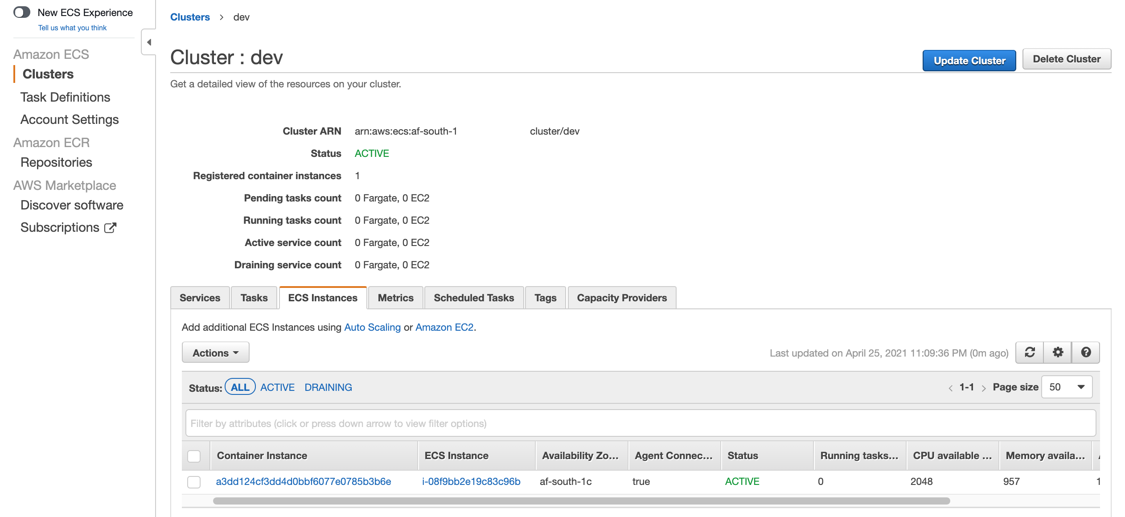Sort by Container Instance column header
Screen dimensions: 1125x517
(314, 455)
